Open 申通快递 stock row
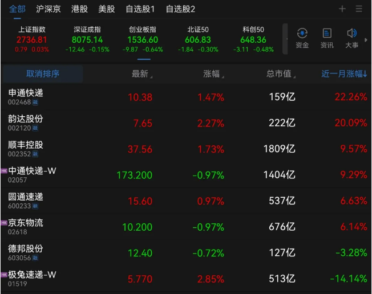 click(186, 97)
